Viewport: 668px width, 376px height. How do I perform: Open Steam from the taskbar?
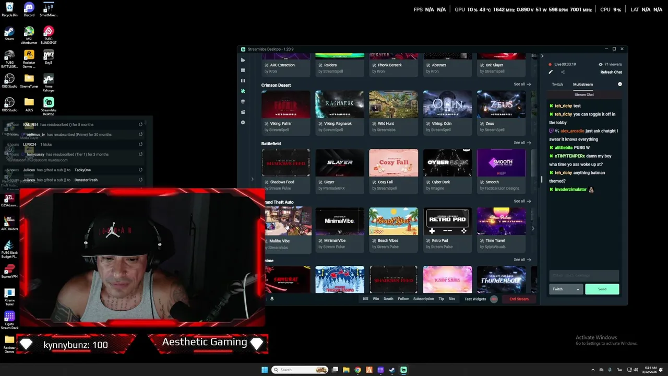(392, 370)
